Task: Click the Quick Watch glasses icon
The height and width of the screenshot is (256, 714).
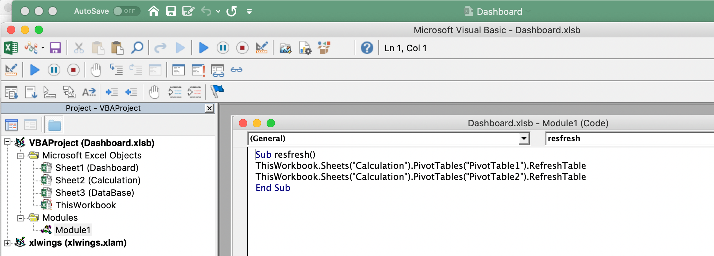Action: point(236,70)
